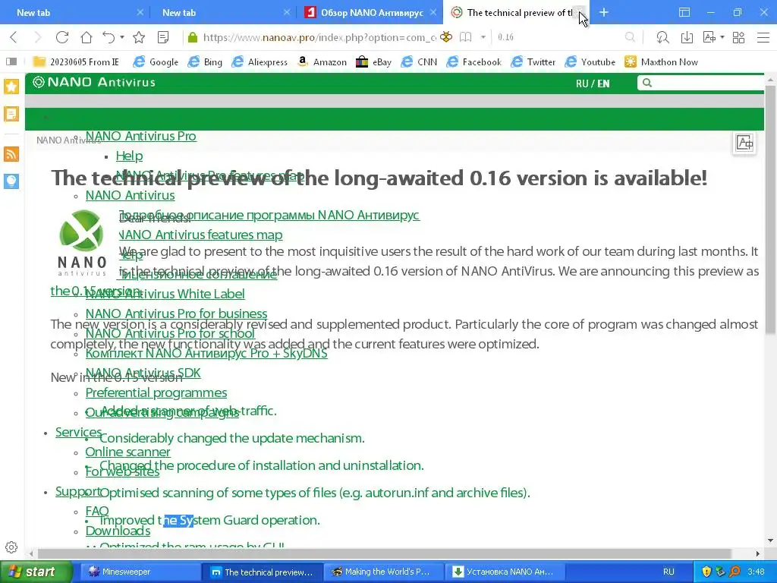Open a new tab with plus button

tap(603, 12)
